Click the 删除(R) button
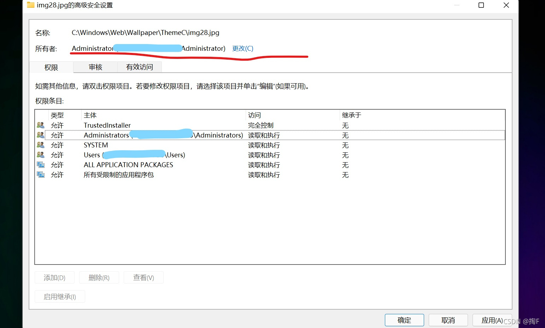The height and width of the screenshot is (328, 545). tap(99, 278)
